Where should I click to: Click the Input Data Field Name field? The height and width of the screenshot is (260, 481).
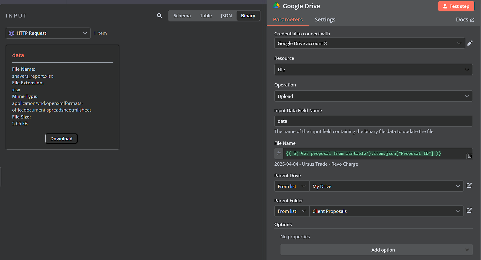coord(373,121)
